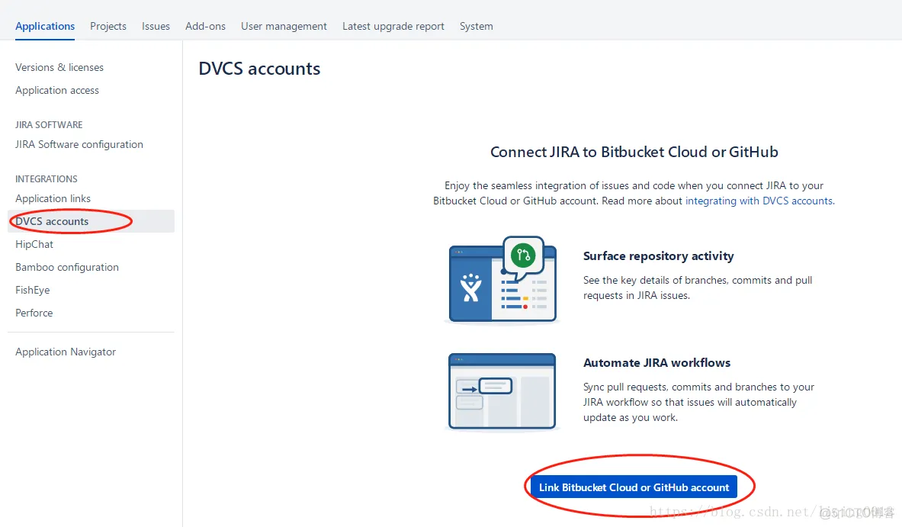Open Application Navigator
The height and width of the screenshot is (527, 902).
tap(66, 352)
